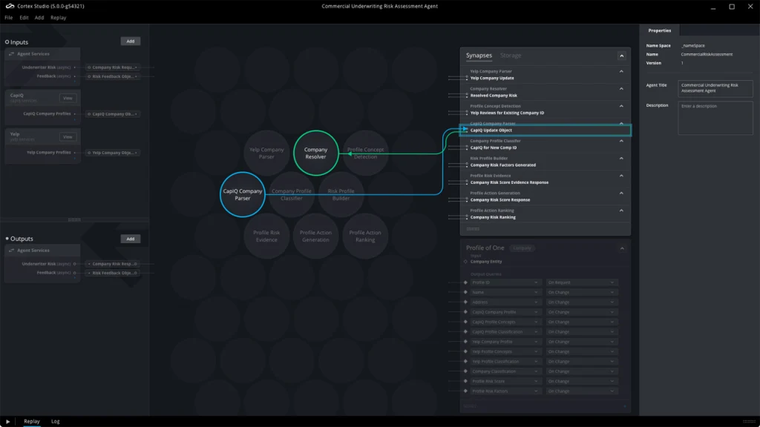Select the Risk Profile Builder node
The height and width of the screenshot is (427, 760).
pyautogui.click(x=340, y=193)
